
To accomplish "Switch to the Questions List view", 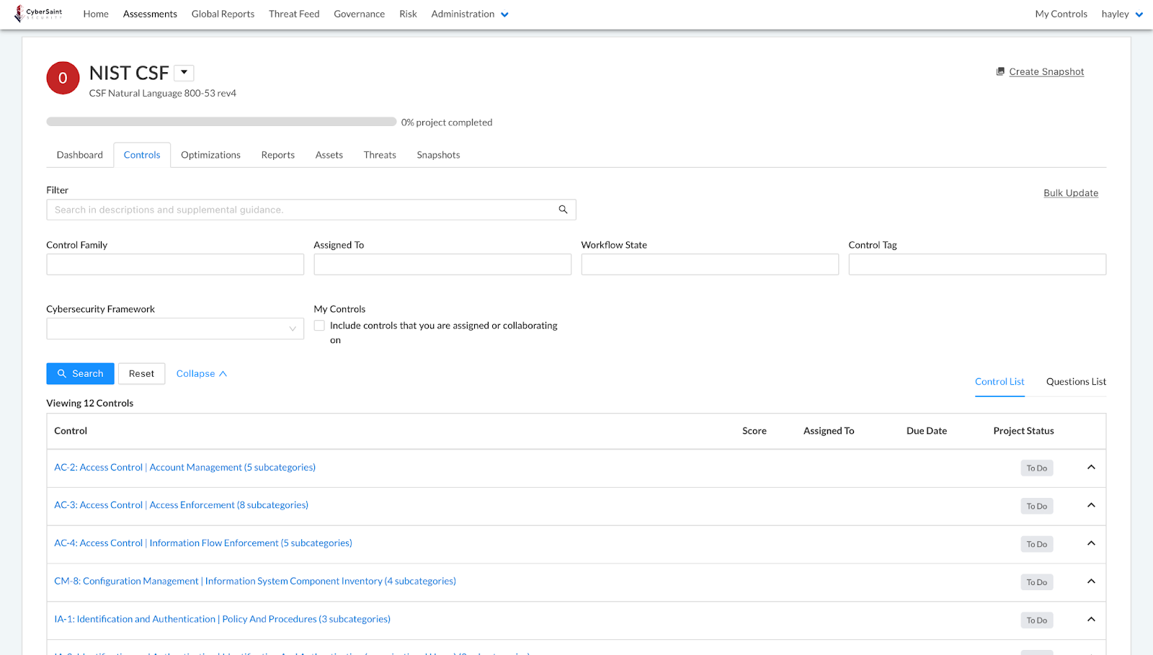I will (x=1076, y=382).
